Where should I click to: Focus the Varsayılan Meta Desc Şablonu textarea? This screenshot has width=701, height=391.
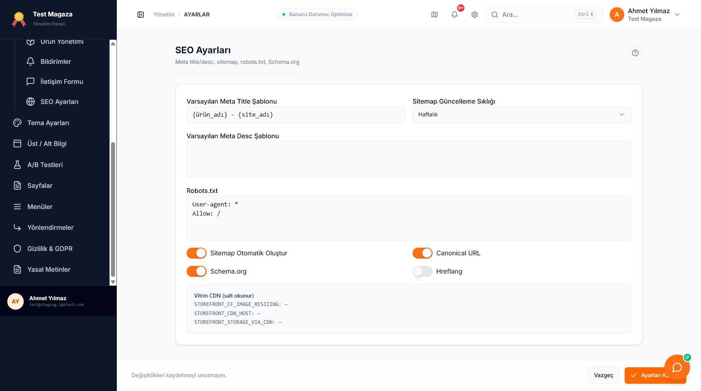click(409, 159)
